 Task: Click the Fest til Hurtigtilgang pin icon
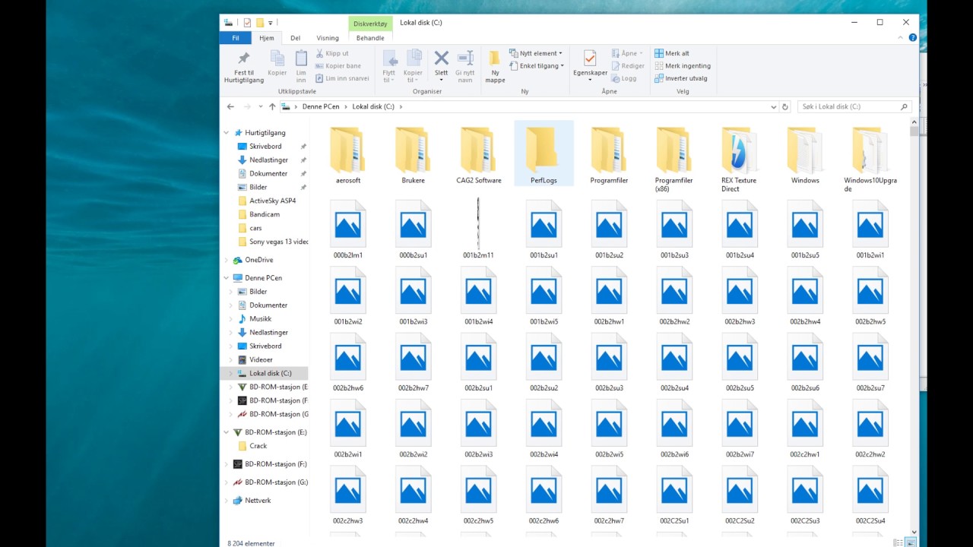[x=244, y=58]
